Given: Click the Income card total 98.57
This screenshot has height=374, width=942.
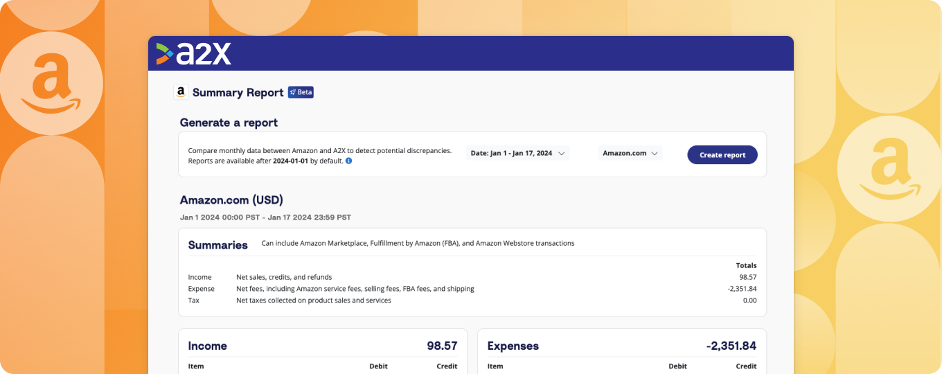Looking at the screenshot, I should pyautogui.click(x=442, y=346).
